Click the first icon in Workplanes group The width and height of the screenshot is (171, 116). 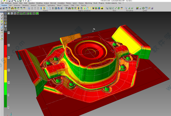127,9
